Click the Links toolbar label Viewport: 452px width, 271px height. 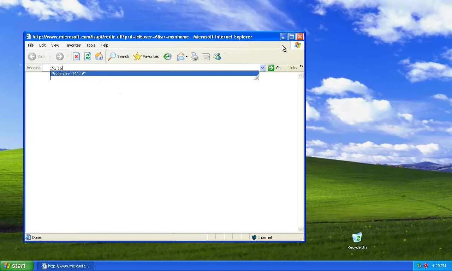tap(292, 68)
